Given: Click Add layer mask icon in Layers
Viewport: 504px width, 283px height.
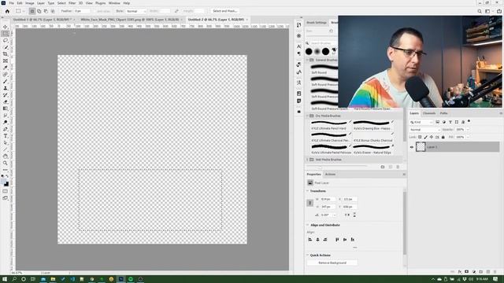Looking at the screenshot, I should (x=467, y=272).
